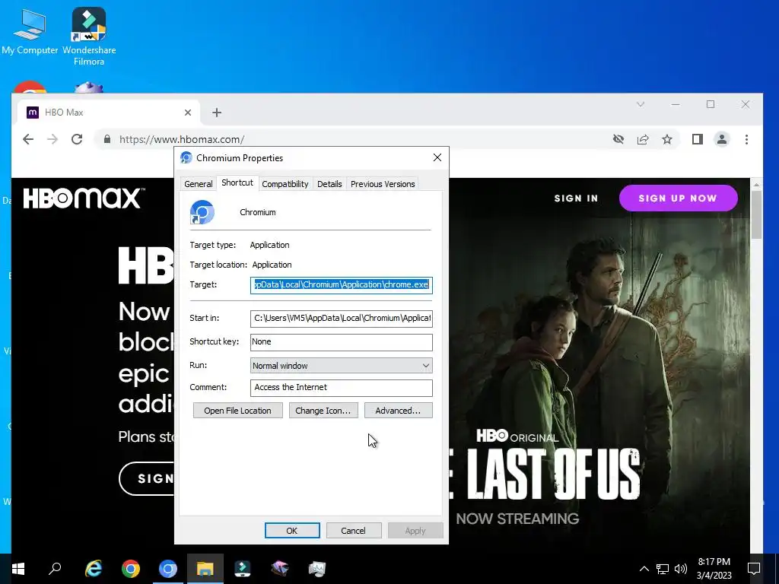The width and height of the screenshot is (779, 584).
Task: Open File Explorer from taskbar
Action: tap(205, 569)
